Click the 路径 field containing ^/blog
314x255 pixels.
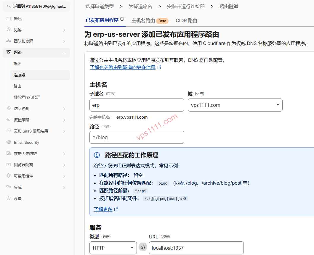click(x=137, y=137)
